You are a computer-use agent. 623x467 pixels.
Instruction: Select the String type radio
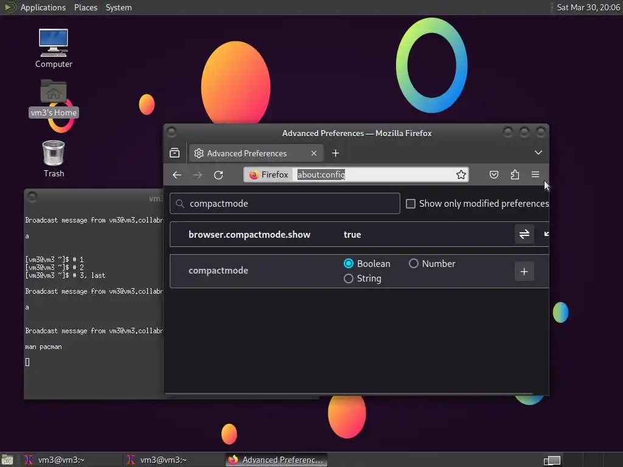pos(349,278)
